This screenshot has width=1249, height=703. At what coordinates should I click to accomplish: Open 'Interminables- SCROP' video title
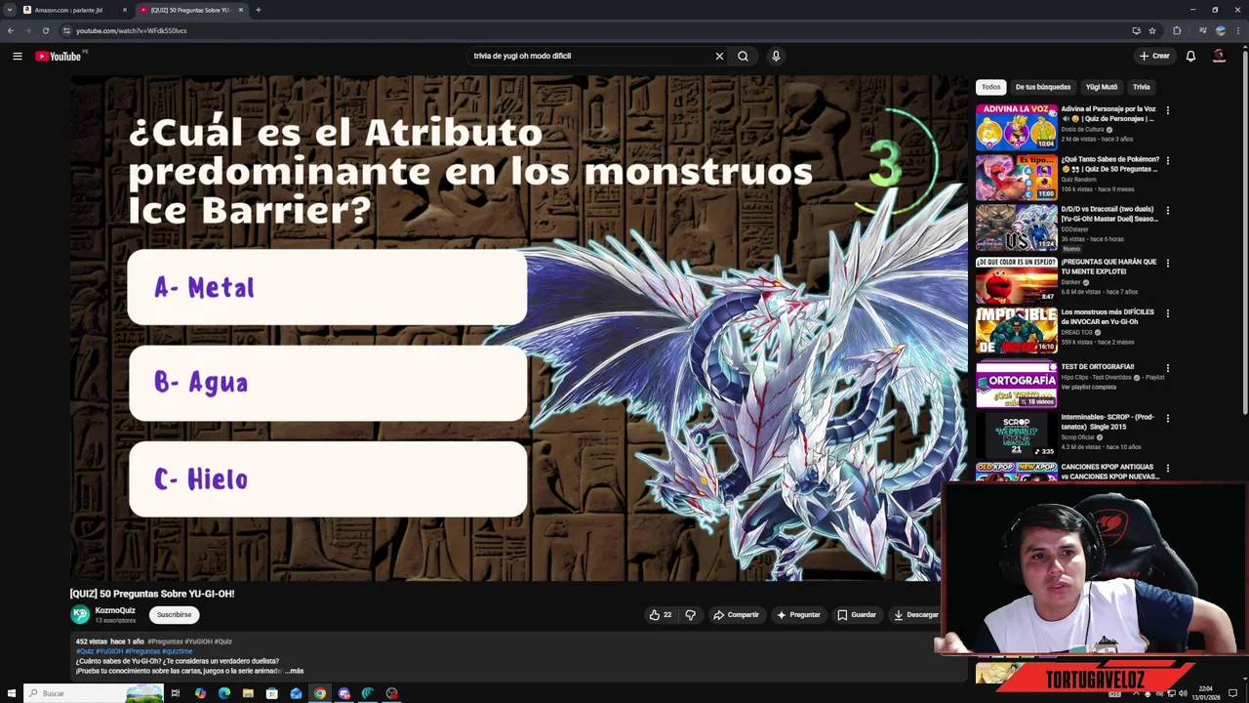(x=1108, y=422)
